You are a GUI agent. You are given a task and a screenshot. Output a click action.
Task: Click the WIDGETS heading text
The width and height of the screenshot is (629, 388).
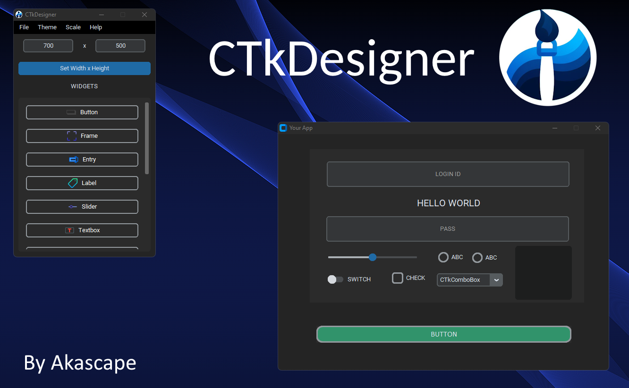[x=85, y=86]
